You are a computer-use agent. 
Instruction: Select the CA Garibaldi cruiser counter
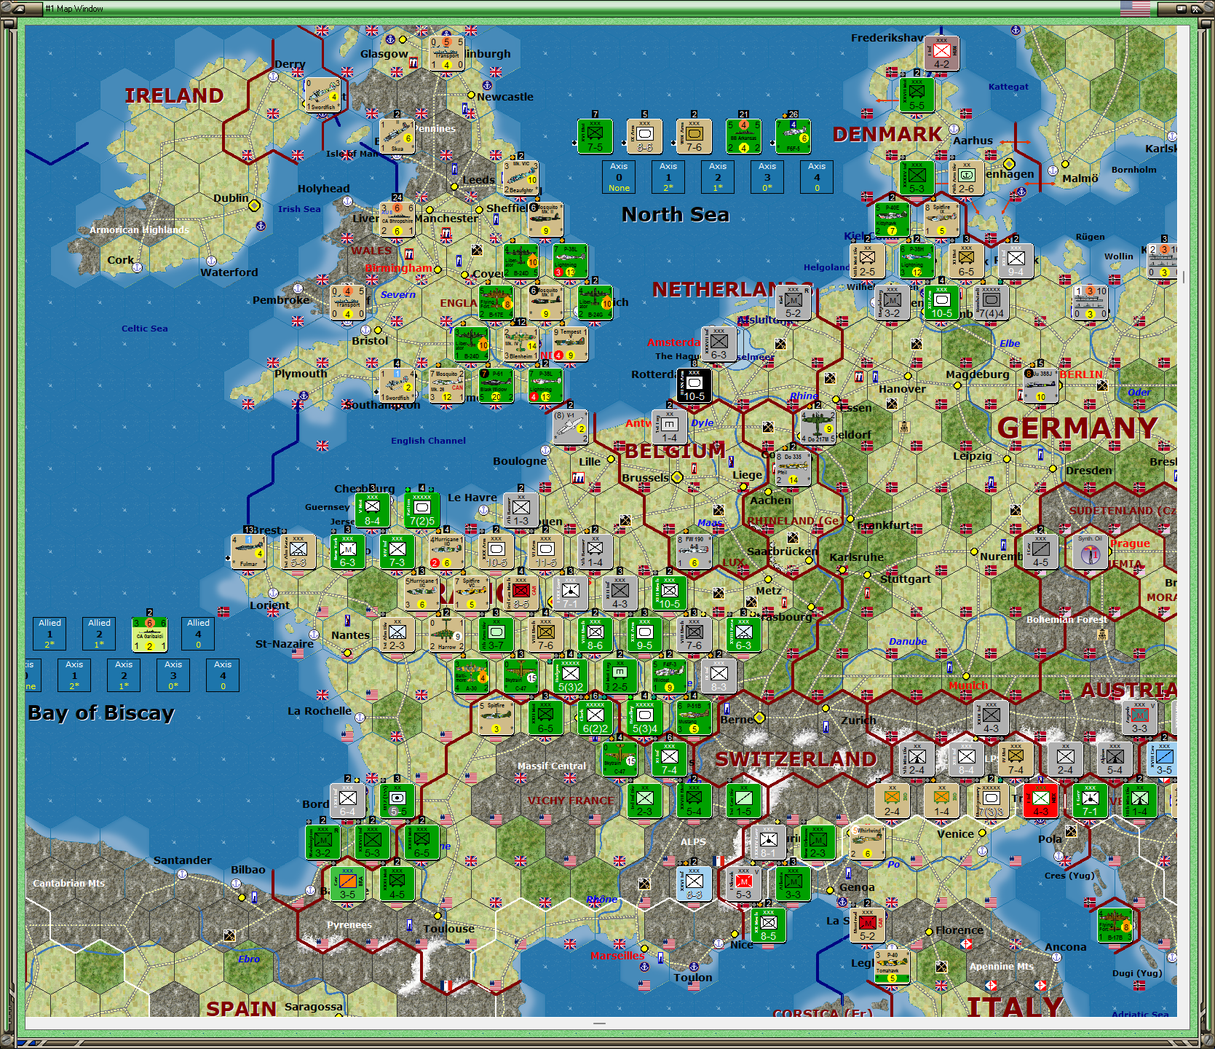[149, 634]
